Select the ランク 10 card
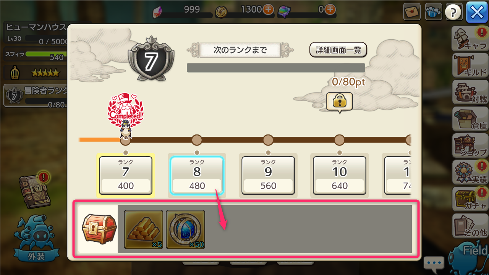 (340, 175)
